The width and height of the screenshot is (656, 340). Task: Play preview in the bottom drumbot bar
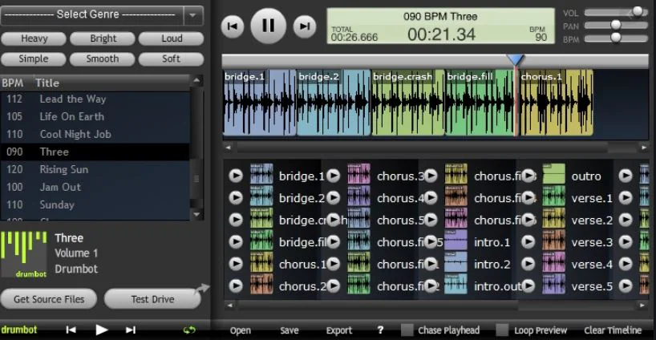tap(101, 330)
